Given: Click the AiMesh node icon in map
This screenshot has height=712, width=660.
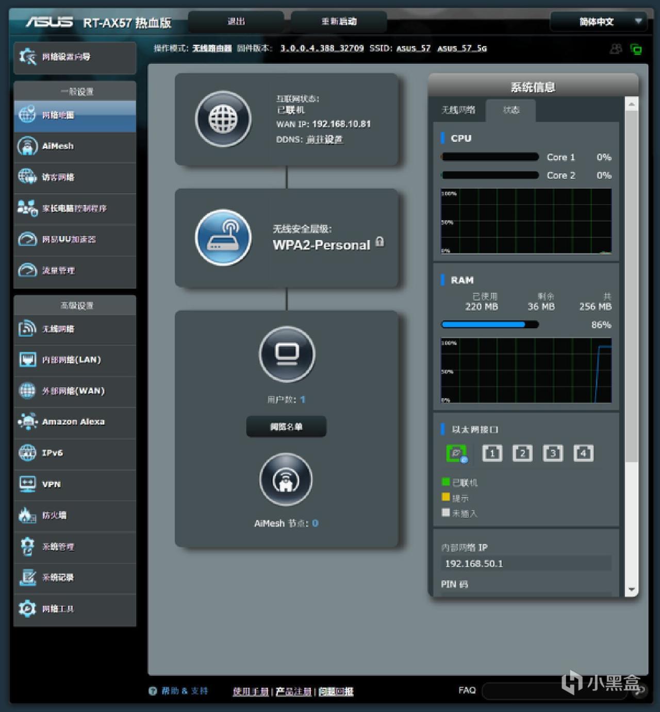Looking at the screenshot, I should coord(286,480).
